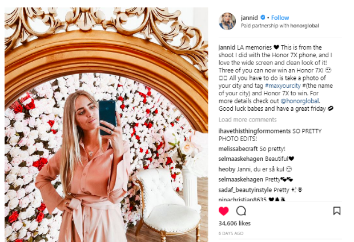The image size is (354, 242).
Task: Open the 6 DAYS AGO timestamp
Action: (231, 233)
